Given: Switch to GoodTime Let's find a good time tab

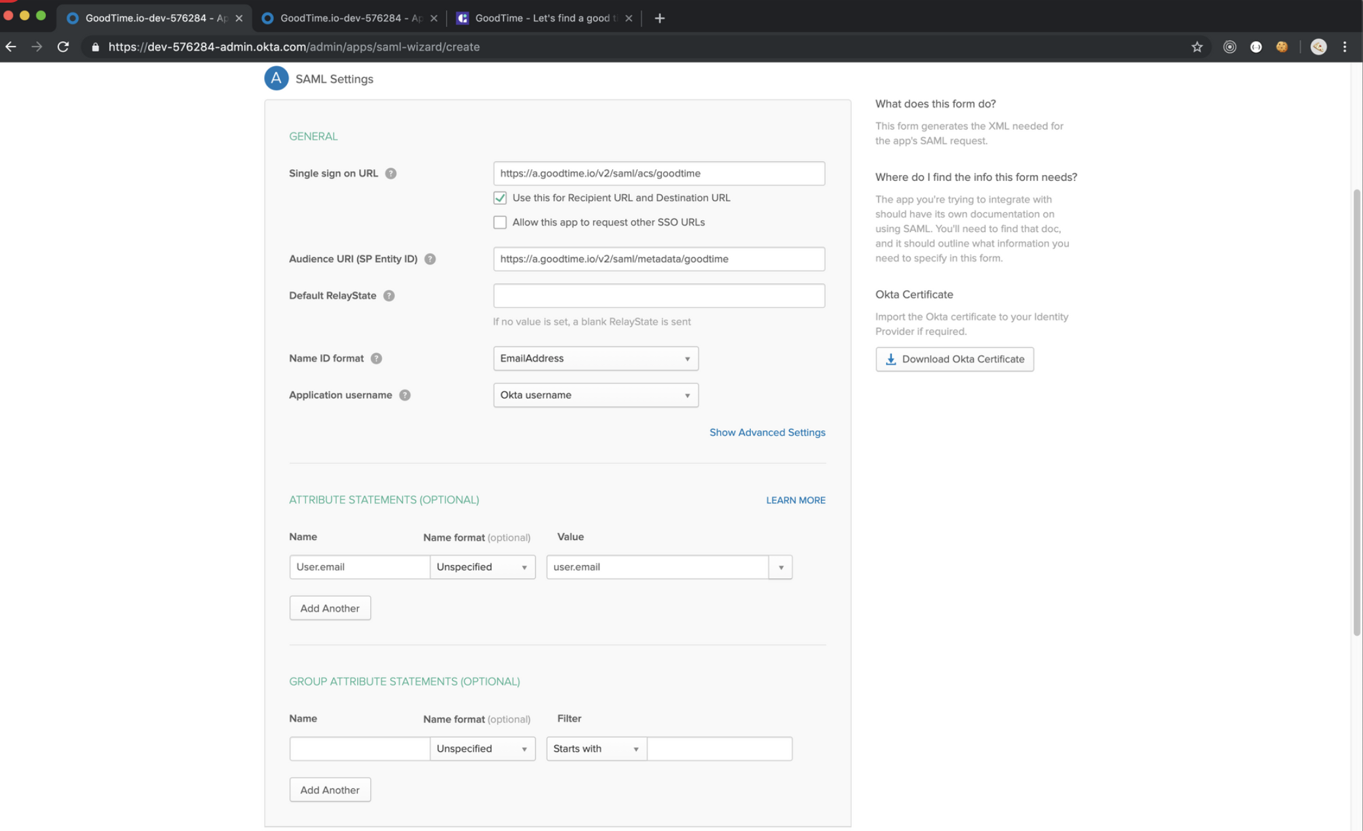Looking at the screenshot, I should coord(545,18).
